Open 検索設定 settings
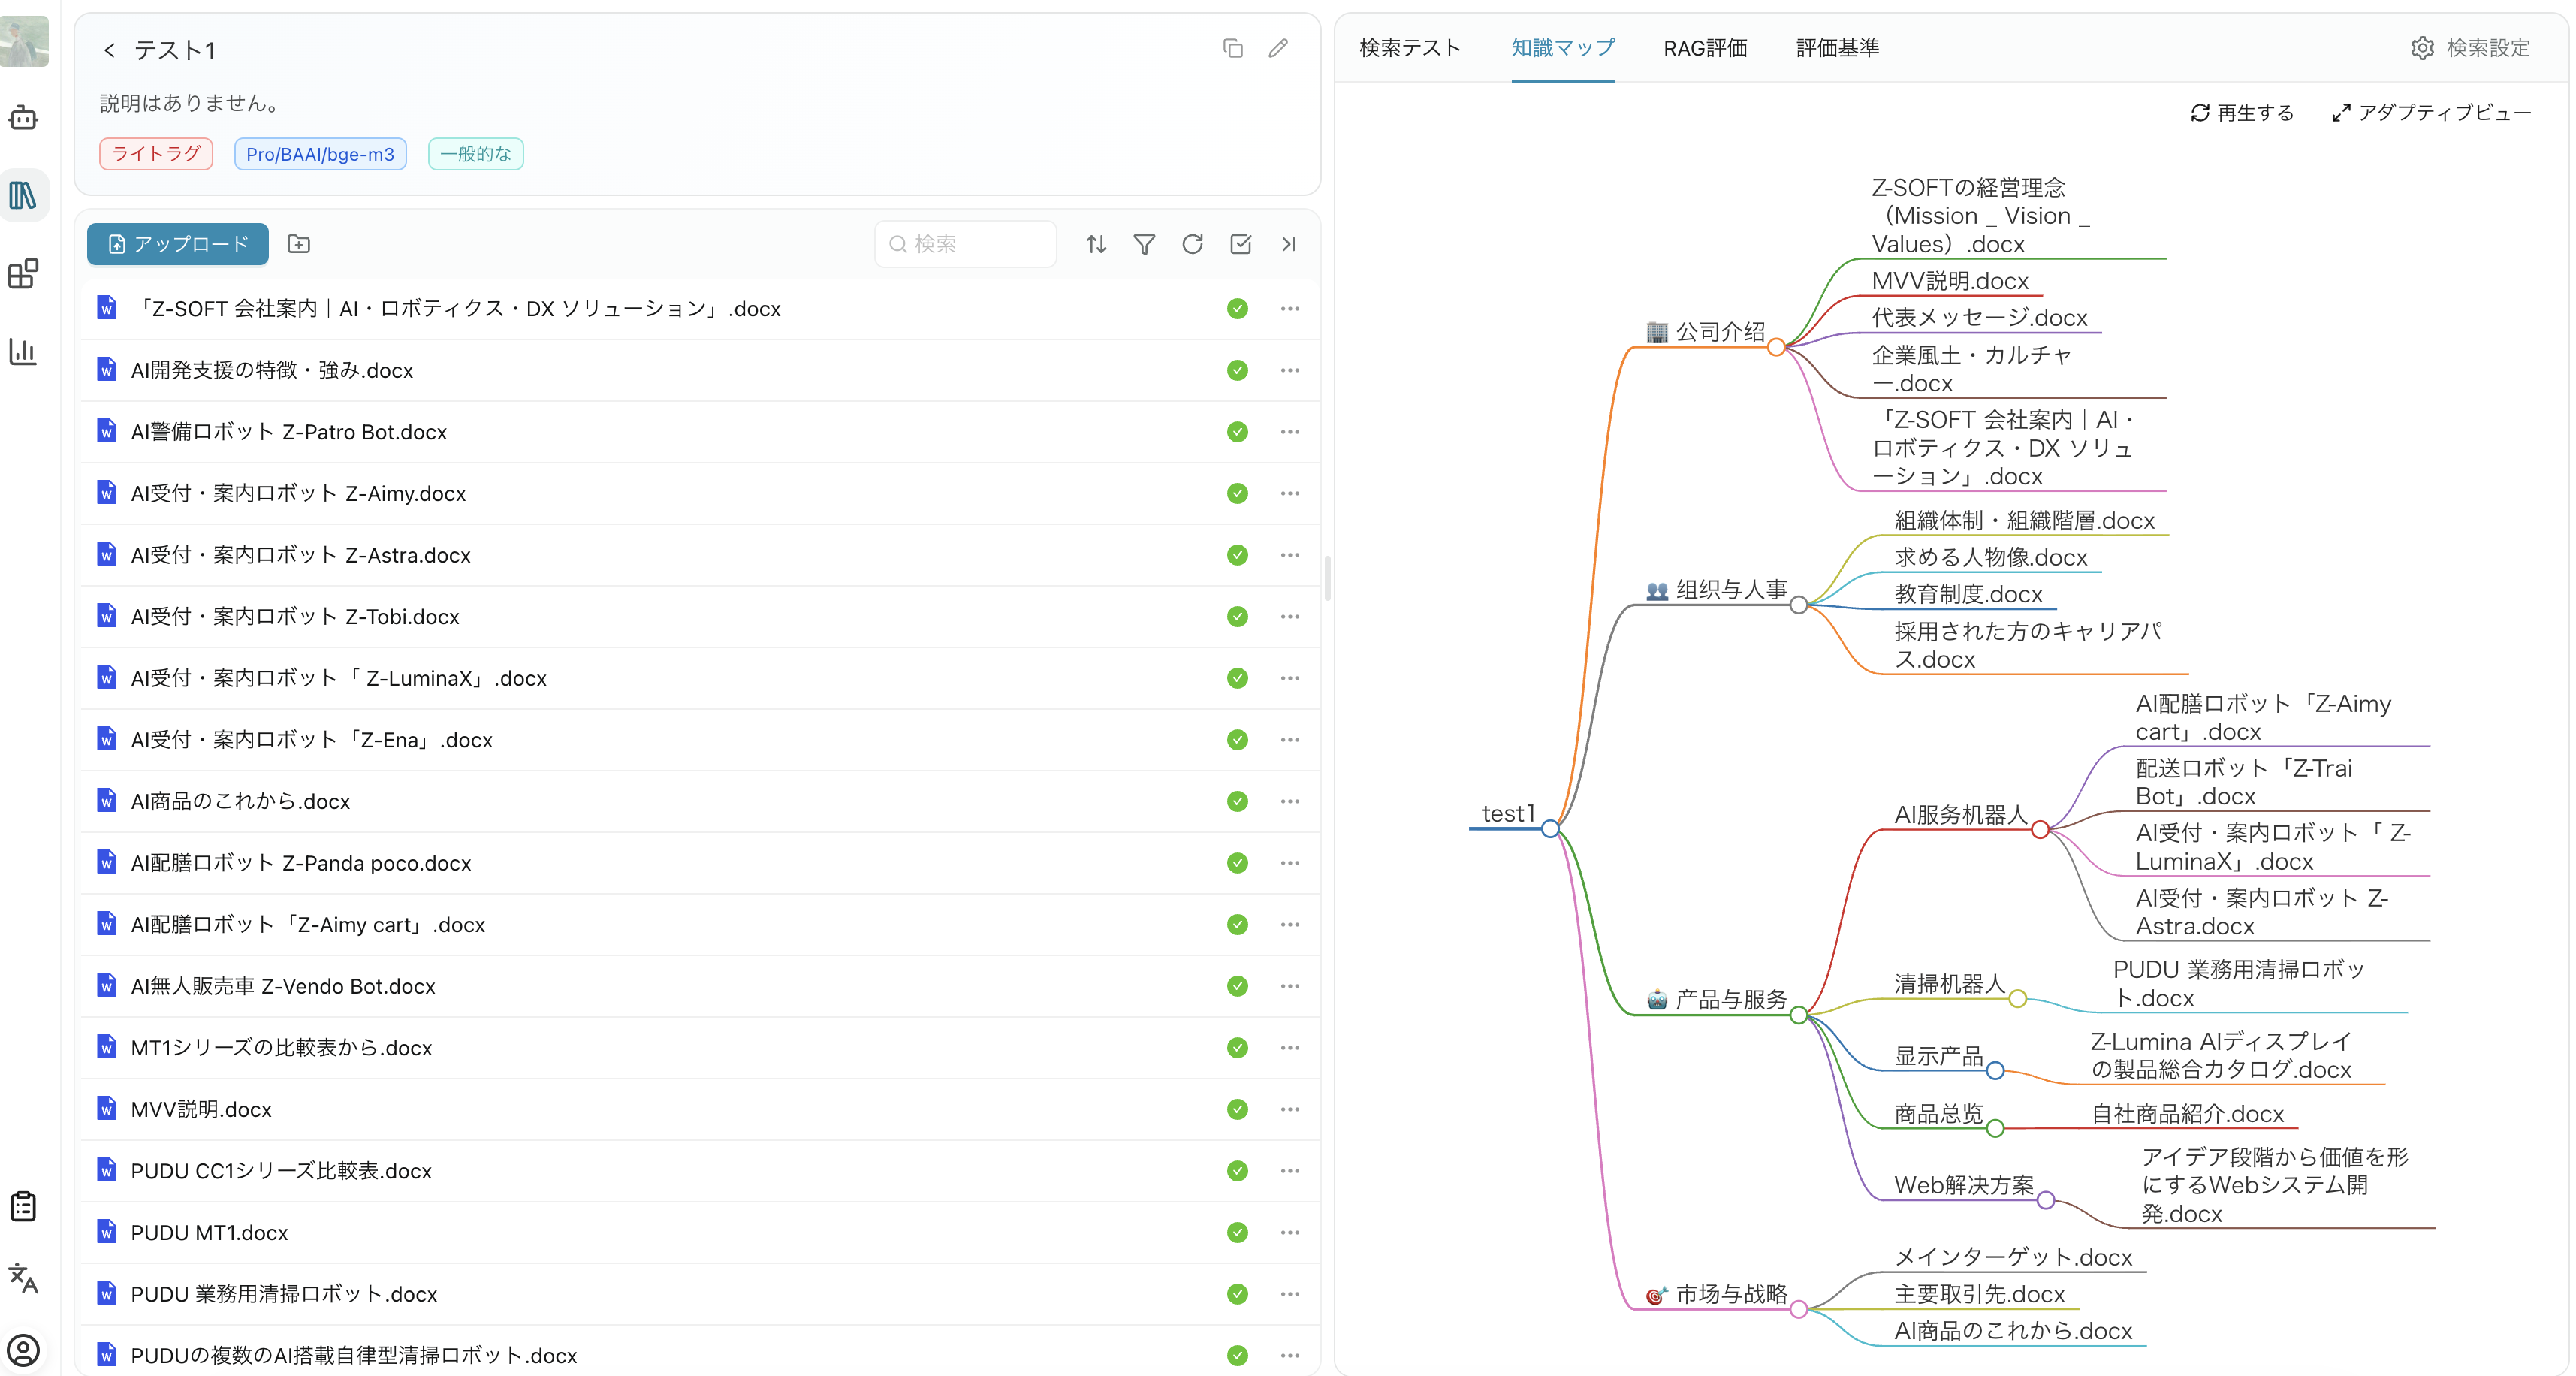 [x=2470, y=47]
